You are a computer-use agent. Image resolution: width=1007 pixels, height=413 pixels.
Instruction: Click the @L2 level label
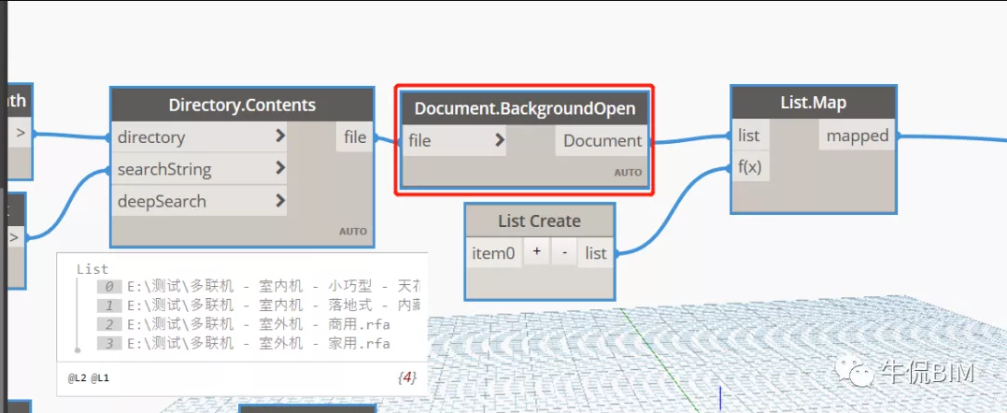coord(77,378)
